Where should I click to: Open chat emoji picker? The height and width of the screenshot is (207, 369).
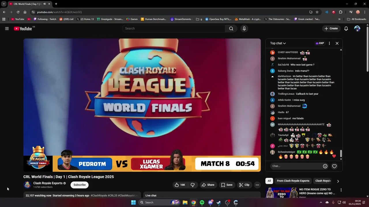click(x=325, y=166)
